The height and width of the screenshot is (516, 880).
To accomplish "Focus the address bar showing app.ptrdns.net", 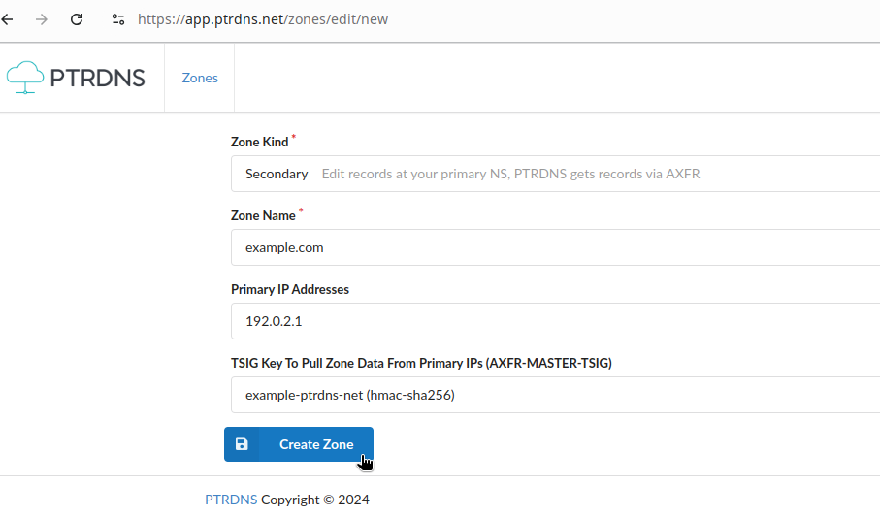I will (263, 19).
